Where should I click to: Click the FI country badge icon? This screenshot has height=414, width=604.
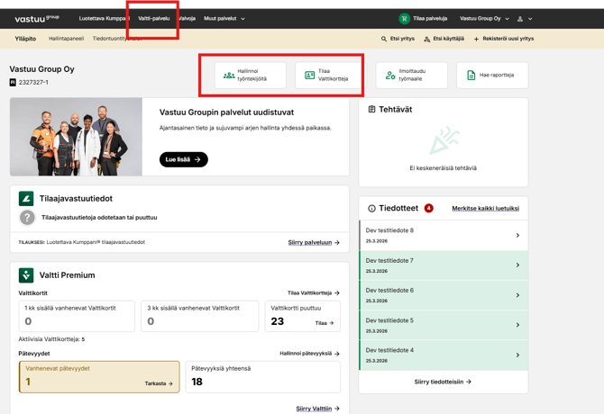coord(13,82)
